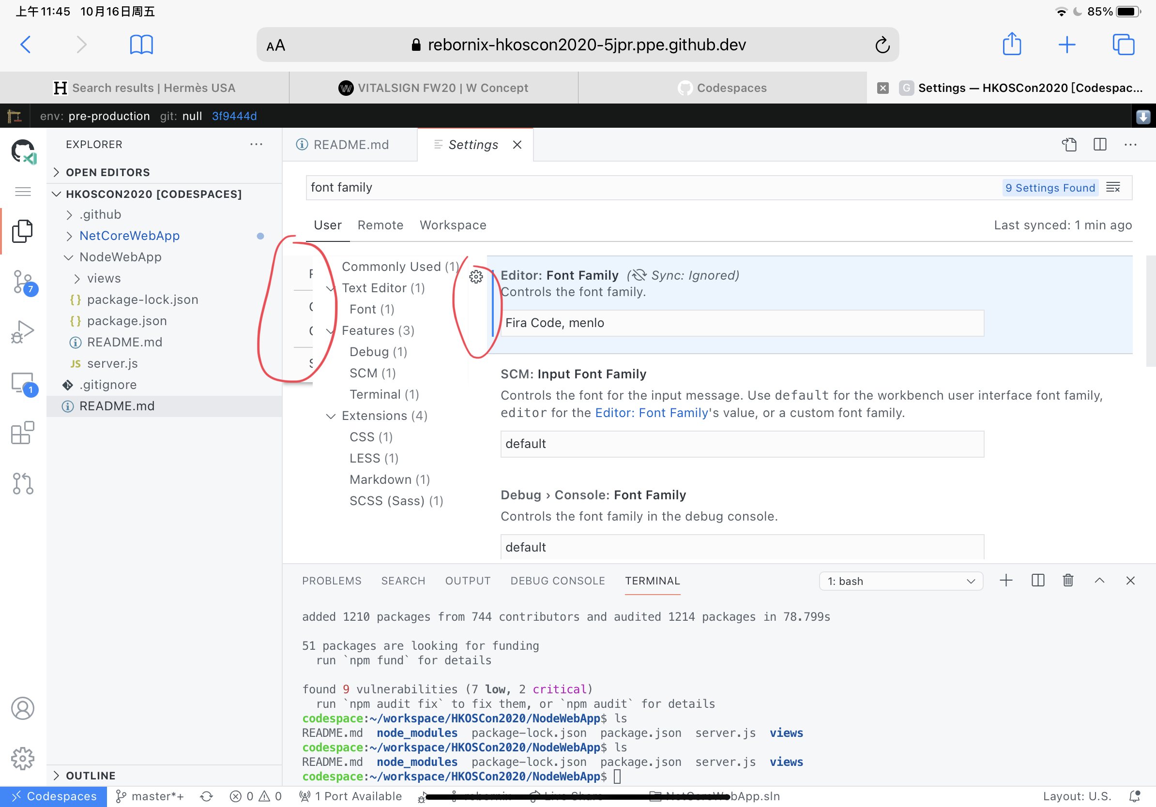Click the Split Editor icon in the editor toolbar
Image resolution: width=1156 pixels, height=807 pixels.
click(1100, 144)
